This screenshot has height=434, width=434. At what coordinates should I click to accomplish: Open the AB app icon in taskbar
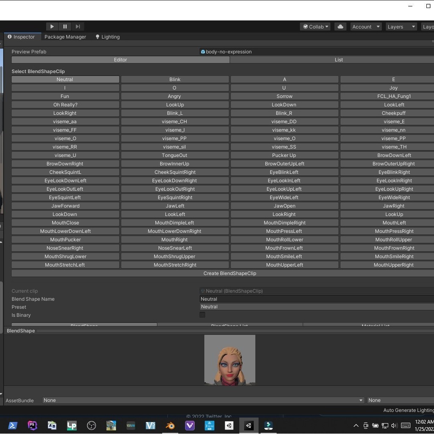coord(52,426)
